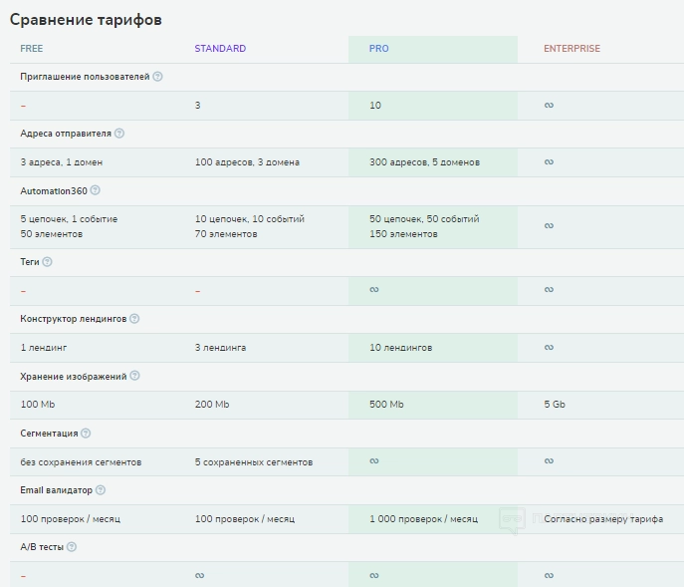The width and height of the screenshot is (684, 587).
Task: Click the Сегментация row label
Action: tap(49, 434)
